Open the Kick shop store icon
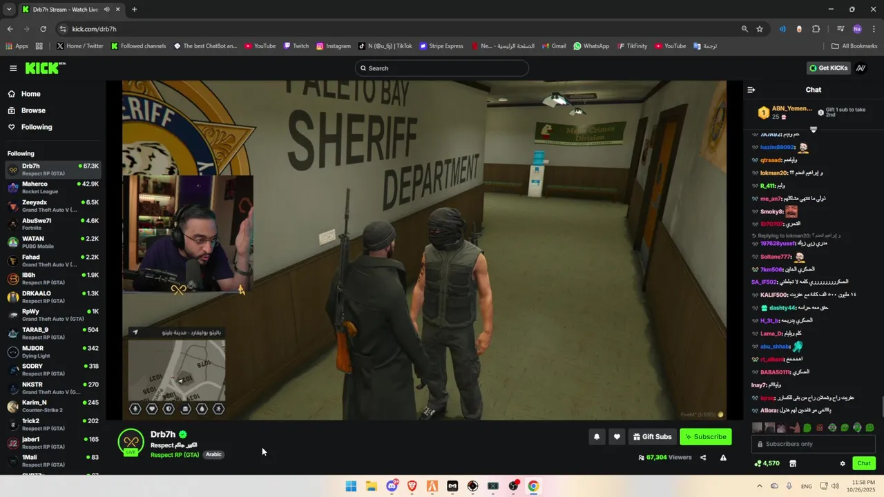The width and height of the screenshot is (884, 497). tap(793, 463)
